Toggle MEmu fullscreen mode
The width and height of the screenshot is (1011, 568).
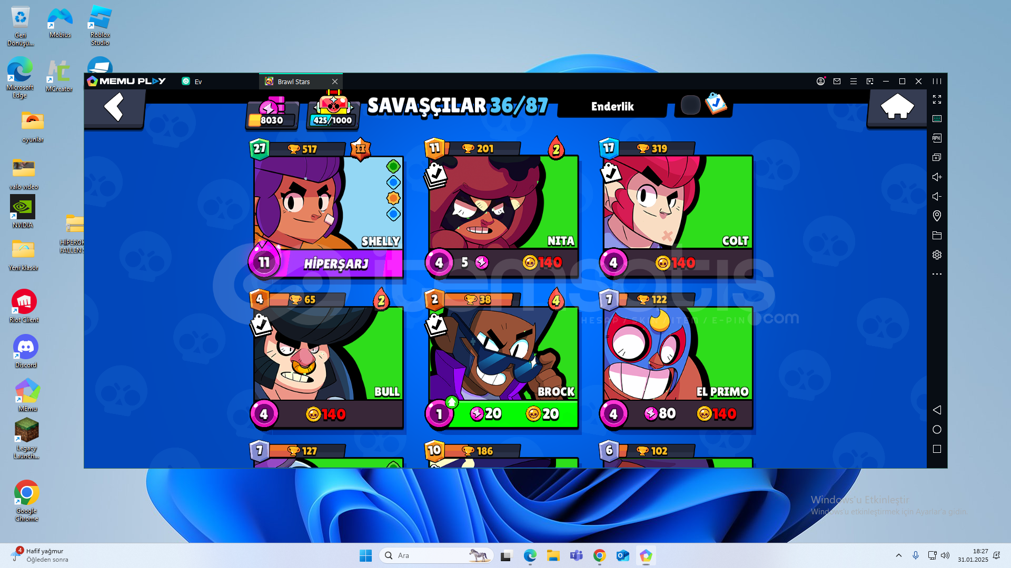pyautogui.click(x=937, y=99)
